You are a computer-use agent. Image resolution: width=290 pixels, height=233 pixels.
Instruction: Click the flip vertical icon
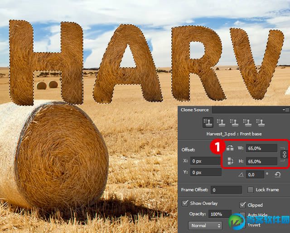tap(230, 161)
